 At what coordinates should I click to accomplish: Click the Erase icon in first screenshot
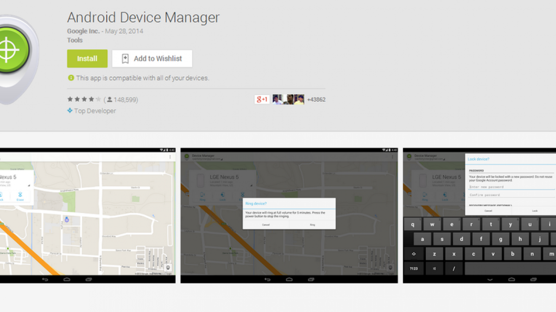pyautogui.click(x=20, y=196)
